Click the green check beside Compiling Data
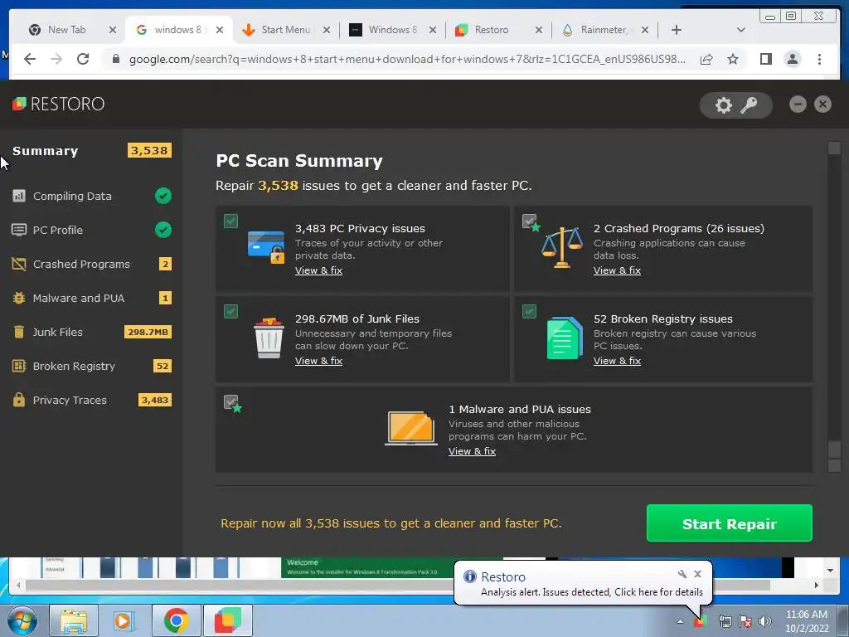Viewport: 849px width, 637px height. (x=163, y=196)
